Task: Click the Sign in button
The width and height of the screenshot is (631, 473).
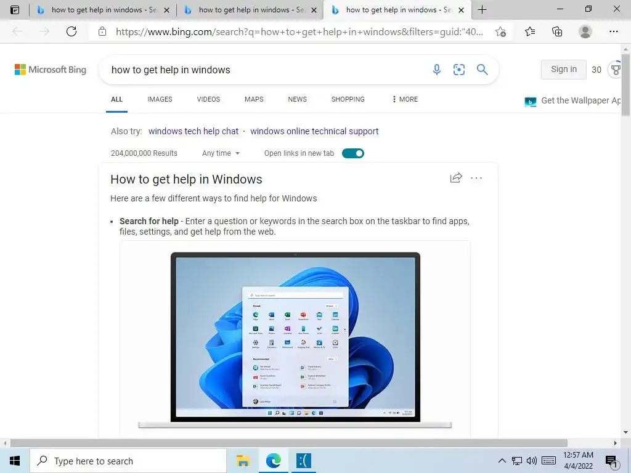Action: pyautogui.click(x=563, y=69)
